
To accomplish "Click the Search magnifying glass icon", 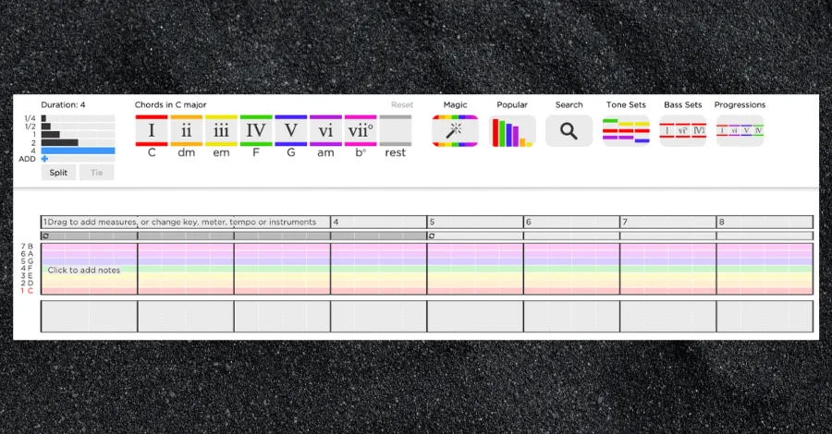I will (x=569, y=131).
